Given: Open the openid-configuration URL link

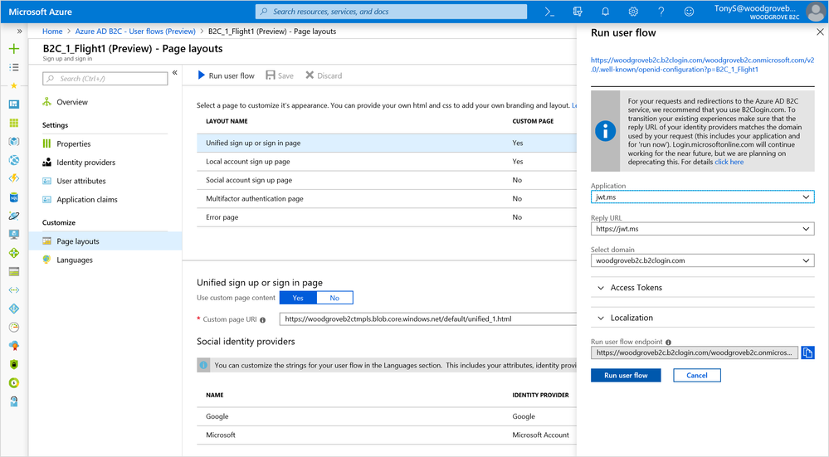Looking at the screenshot, I should pyautogui.click(x=702, y=65).
